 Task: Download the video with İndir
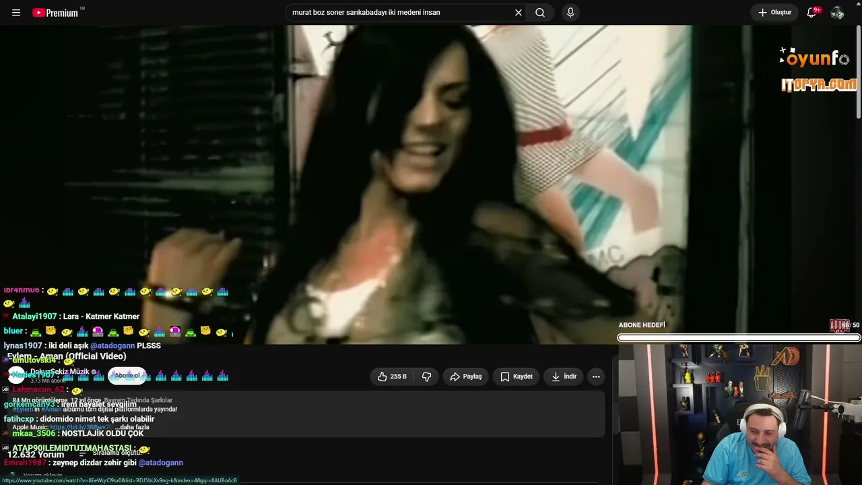pos(564,377)
